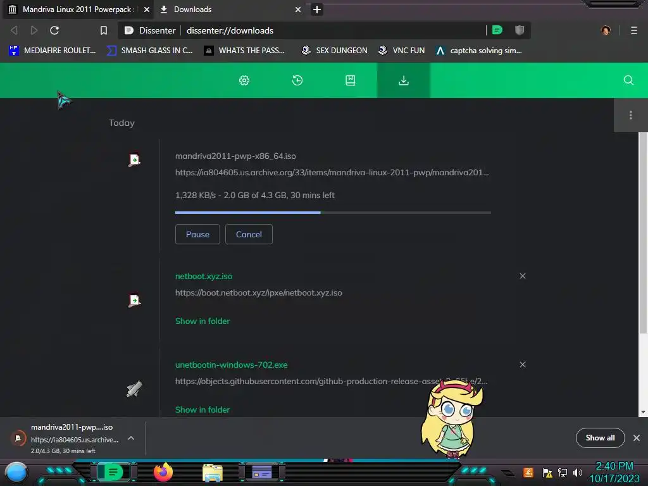Close the Downloads tab
Viewport: 648px width, 486px height.
pyautogui.click(x=298, y=9)
